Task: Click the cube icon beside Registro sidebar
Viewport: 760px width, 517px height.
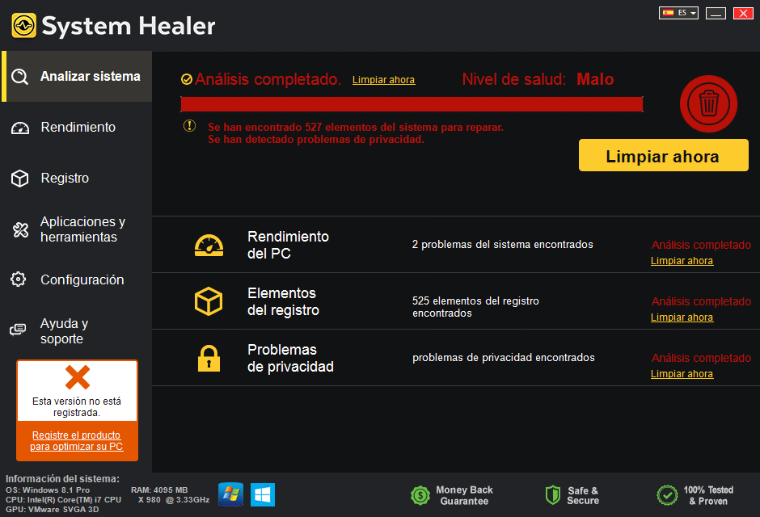Action: coord(20,179)
